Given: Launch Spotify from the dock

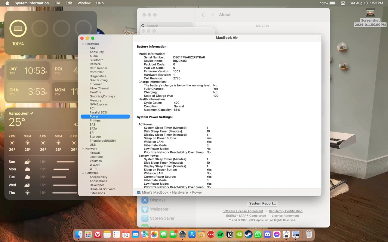Looking at the screenshot, I should coord(220,234).
